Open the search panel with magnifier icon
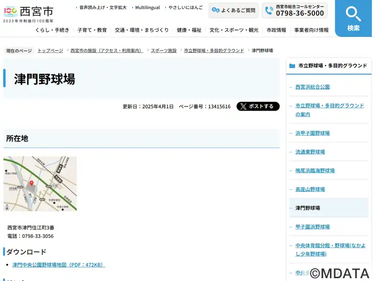375x281 pixels. tap(353, 18)
